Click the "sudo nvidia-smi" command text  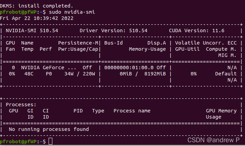point(72,12)
